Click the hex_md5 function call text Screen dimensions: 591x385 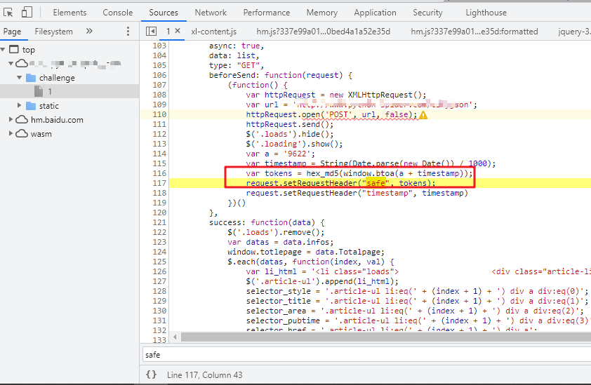click(323, 173)
